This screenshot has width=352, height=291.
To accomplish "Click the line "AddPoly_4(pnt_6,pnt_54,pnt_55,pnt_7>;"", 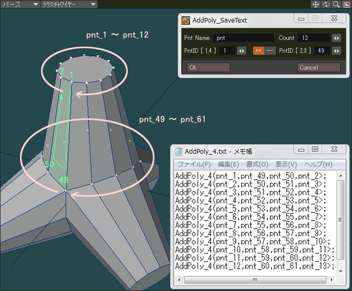I will 251,217.
